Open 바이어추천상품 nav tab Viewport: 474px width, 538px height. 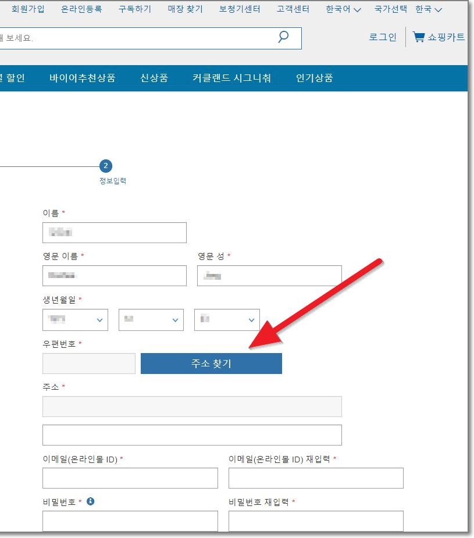83,78
